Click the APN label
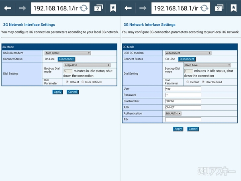 127,107
